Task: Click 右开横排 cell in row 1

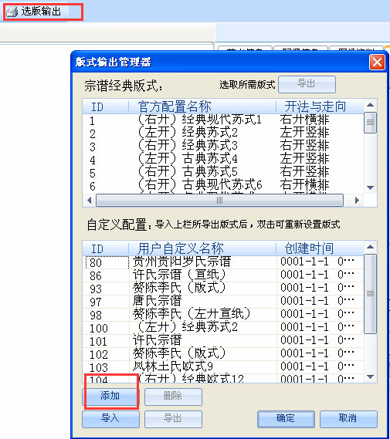Action: click(304, 120)
